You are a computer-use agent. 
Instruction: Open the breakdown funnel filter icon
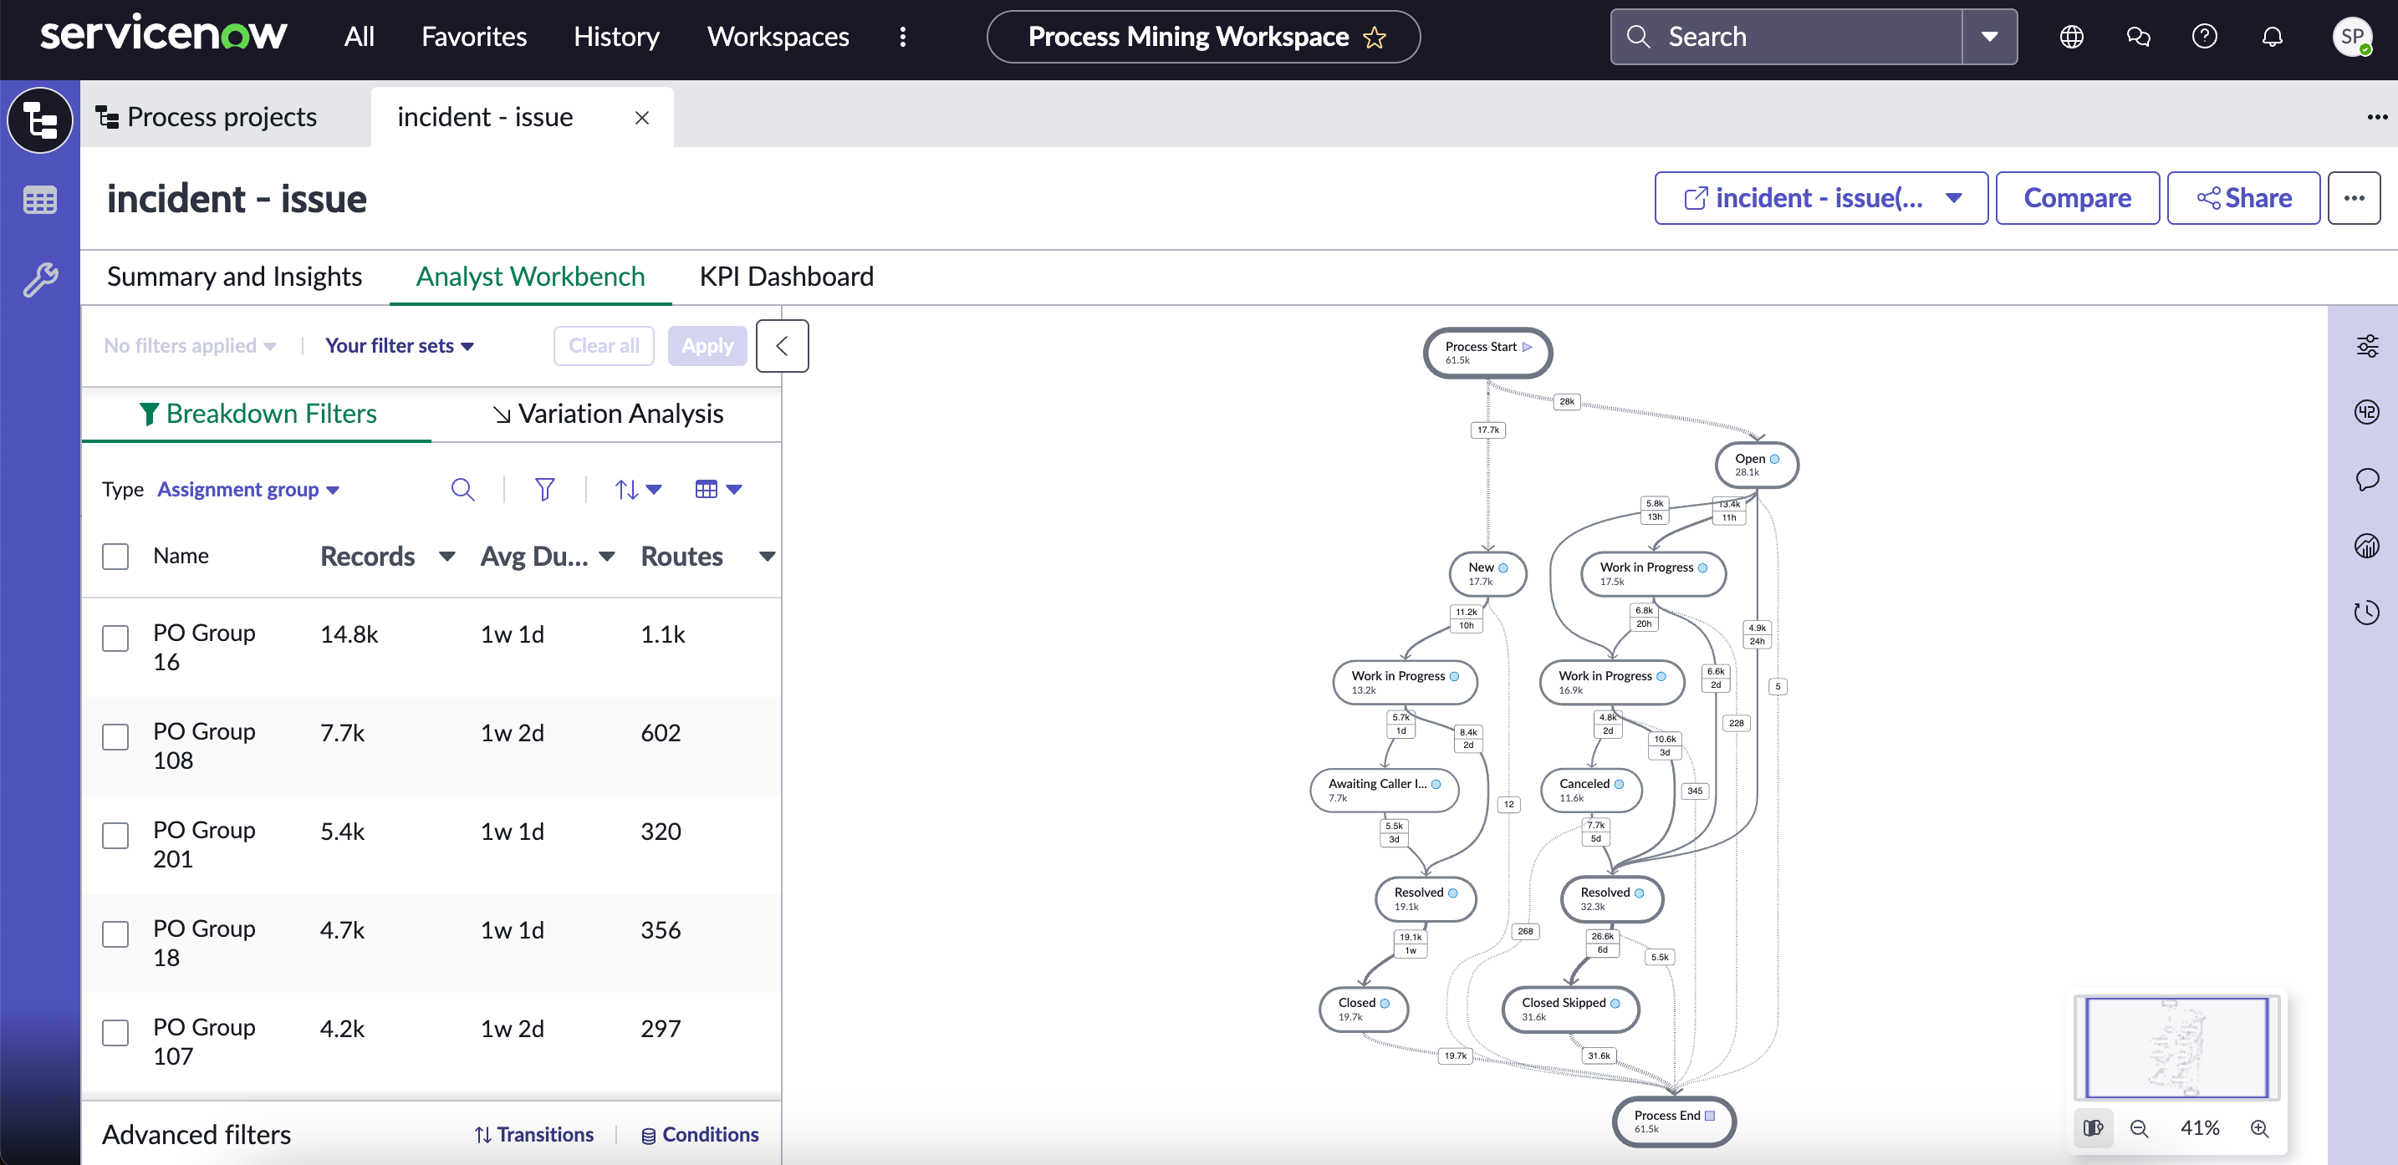[x=544, y=490]
